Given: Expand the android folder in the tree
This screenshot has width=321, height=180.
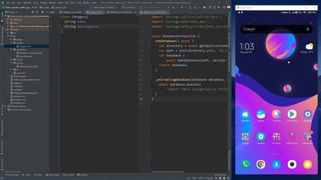Looking at the screenshot, I should [8, 26].
